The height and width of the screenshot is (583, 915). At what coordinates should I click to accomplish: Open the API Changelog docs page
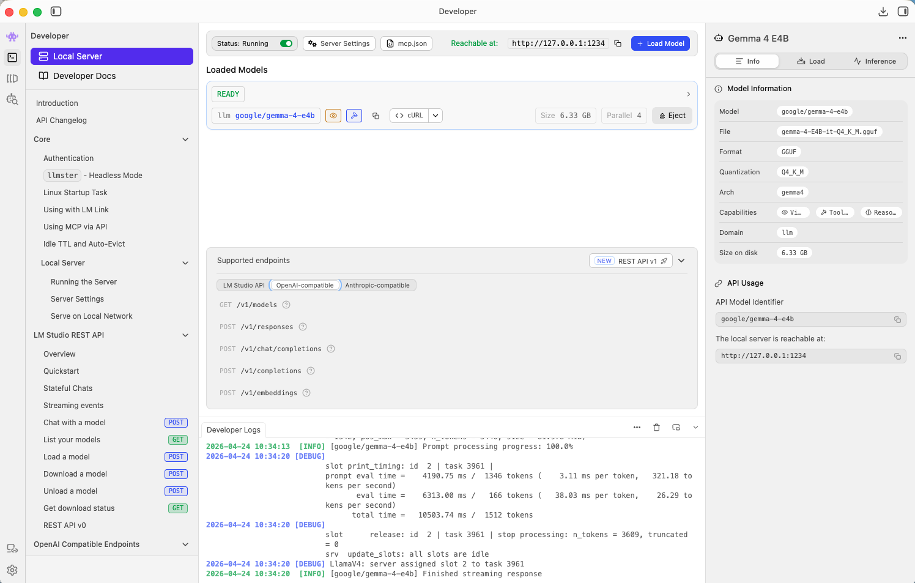coord(61,121)
